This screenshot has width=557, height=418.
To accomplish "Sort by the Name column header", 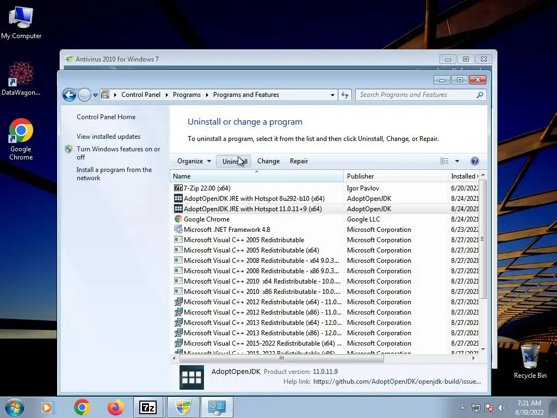I will (x=257, y=176).
